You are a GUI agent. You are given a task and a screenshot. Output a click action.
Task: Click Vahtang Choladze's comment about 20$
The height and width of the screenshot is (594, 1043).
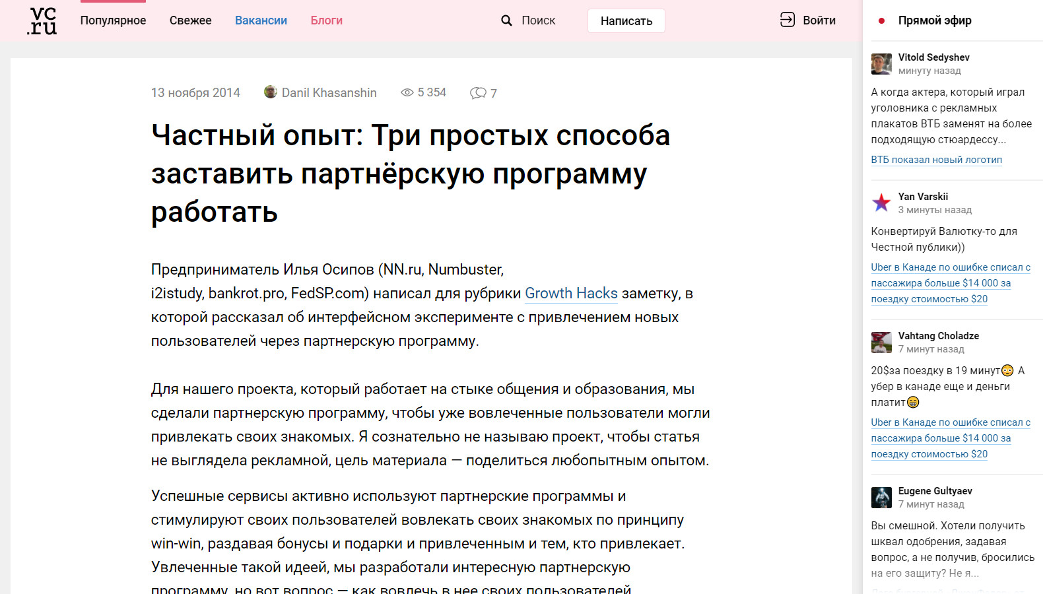[947, 386]
